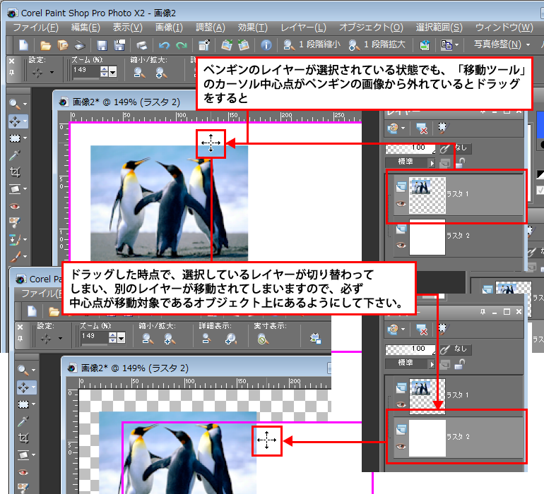Image resolution: width=544 pixels, height=494 pixels.
Task: Open the 表示(V) menu
Action: pyautogui.click(x=127, y=28)
